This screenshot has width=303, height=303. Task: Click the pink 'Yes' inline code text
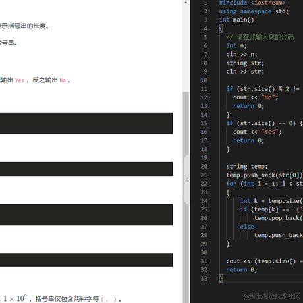20,80
